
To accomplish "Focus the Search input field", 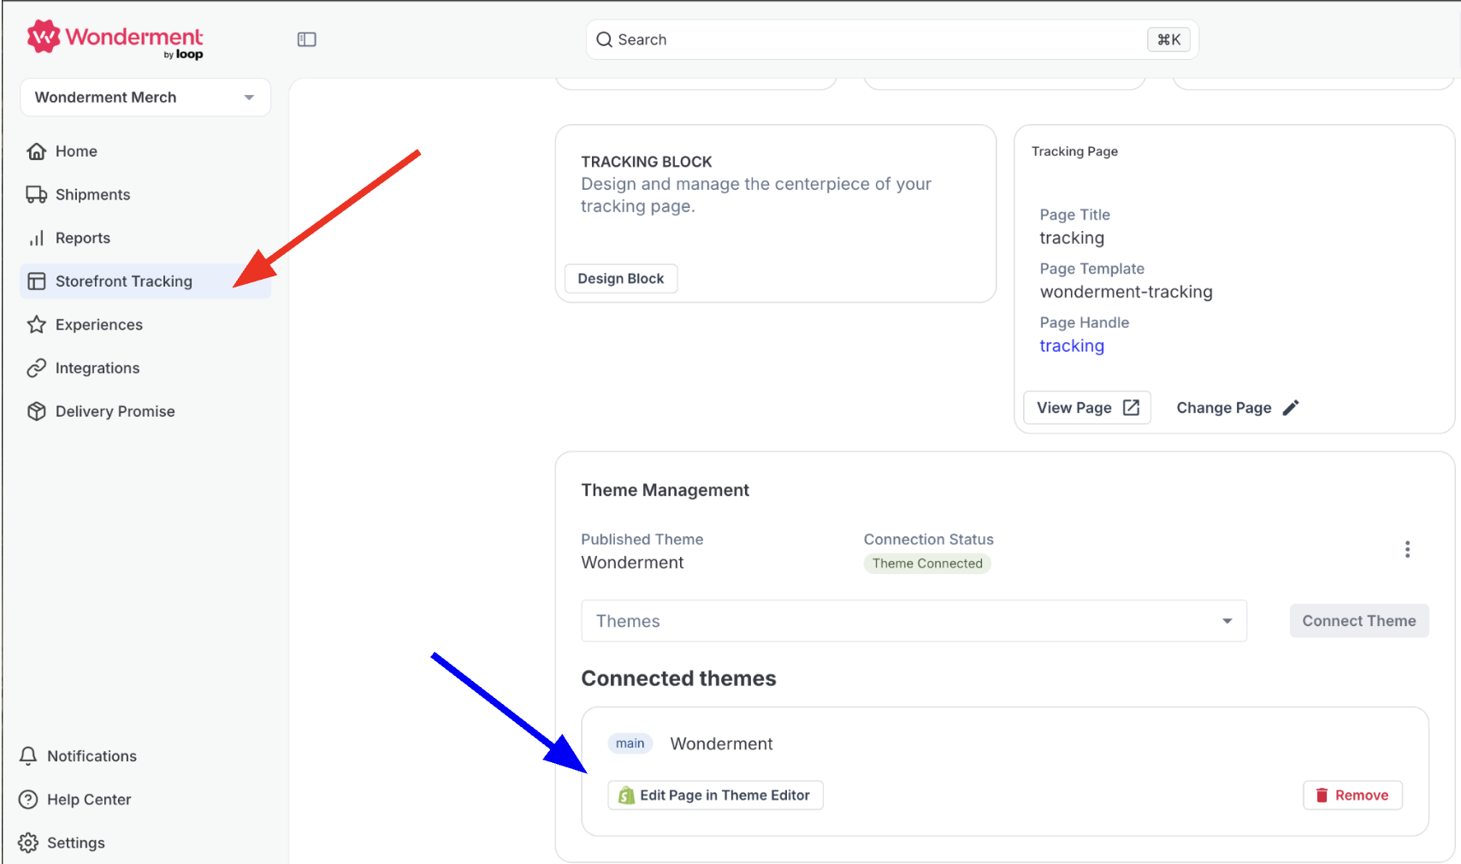I will [892, 39].
